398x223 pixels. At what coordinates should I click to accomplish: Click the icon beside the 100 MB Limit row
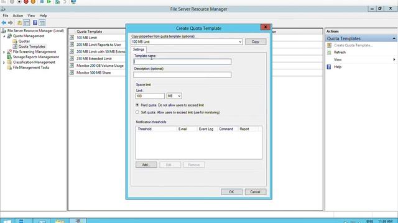[72, 37]
